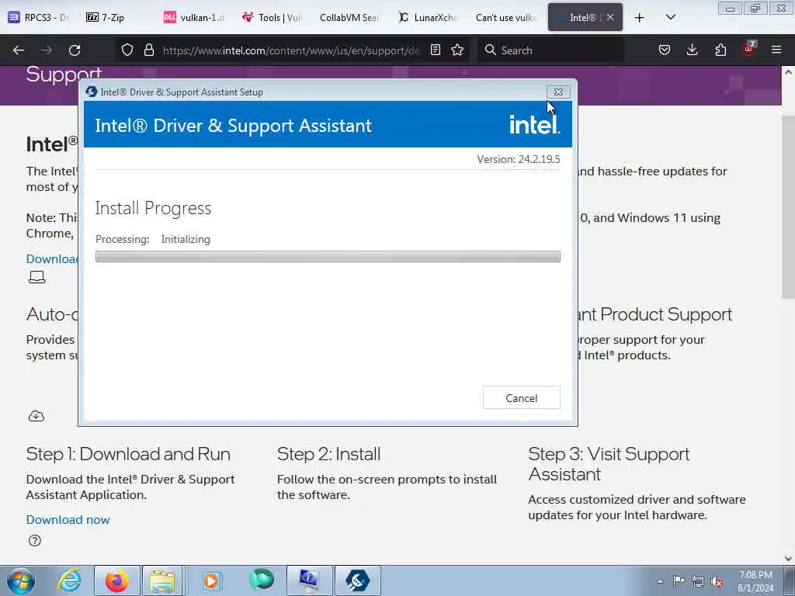Select the system information taskbar icon

pyautogui.click(x=309, y=580)
